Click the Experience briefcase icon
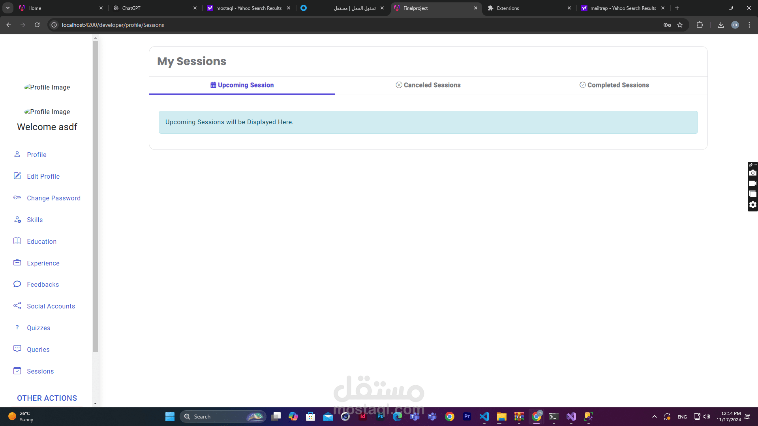The width and height of the screenshot is (758, 426). [x=17, y=263]
